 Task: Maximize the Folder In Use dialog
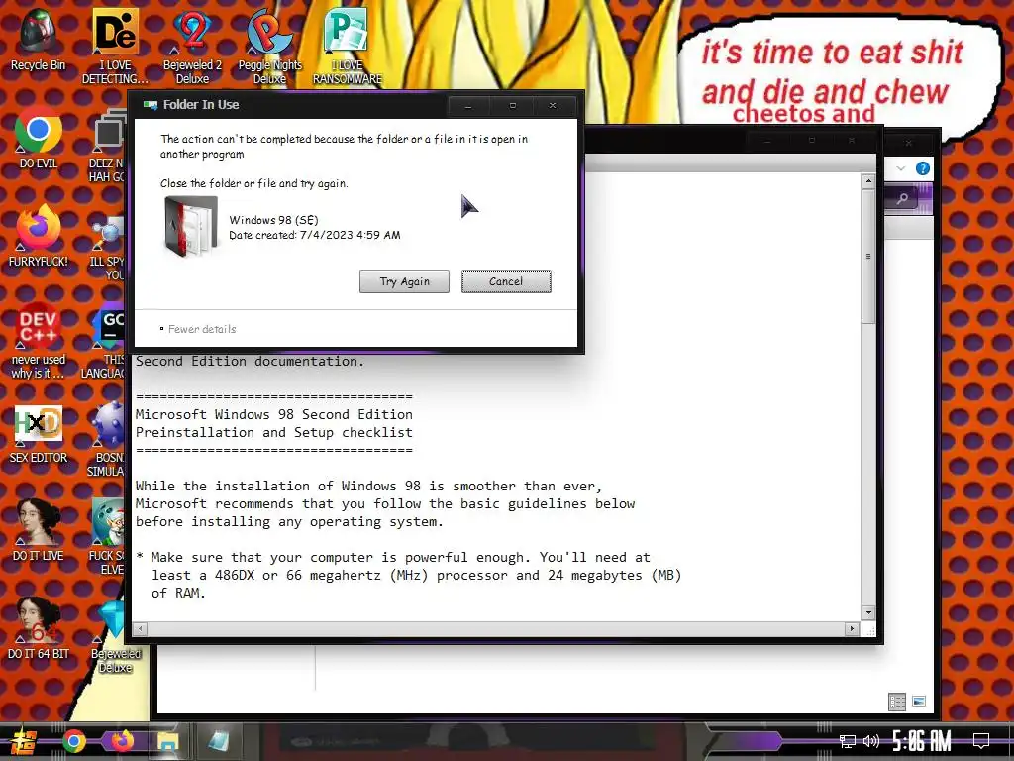coord(512,105)
